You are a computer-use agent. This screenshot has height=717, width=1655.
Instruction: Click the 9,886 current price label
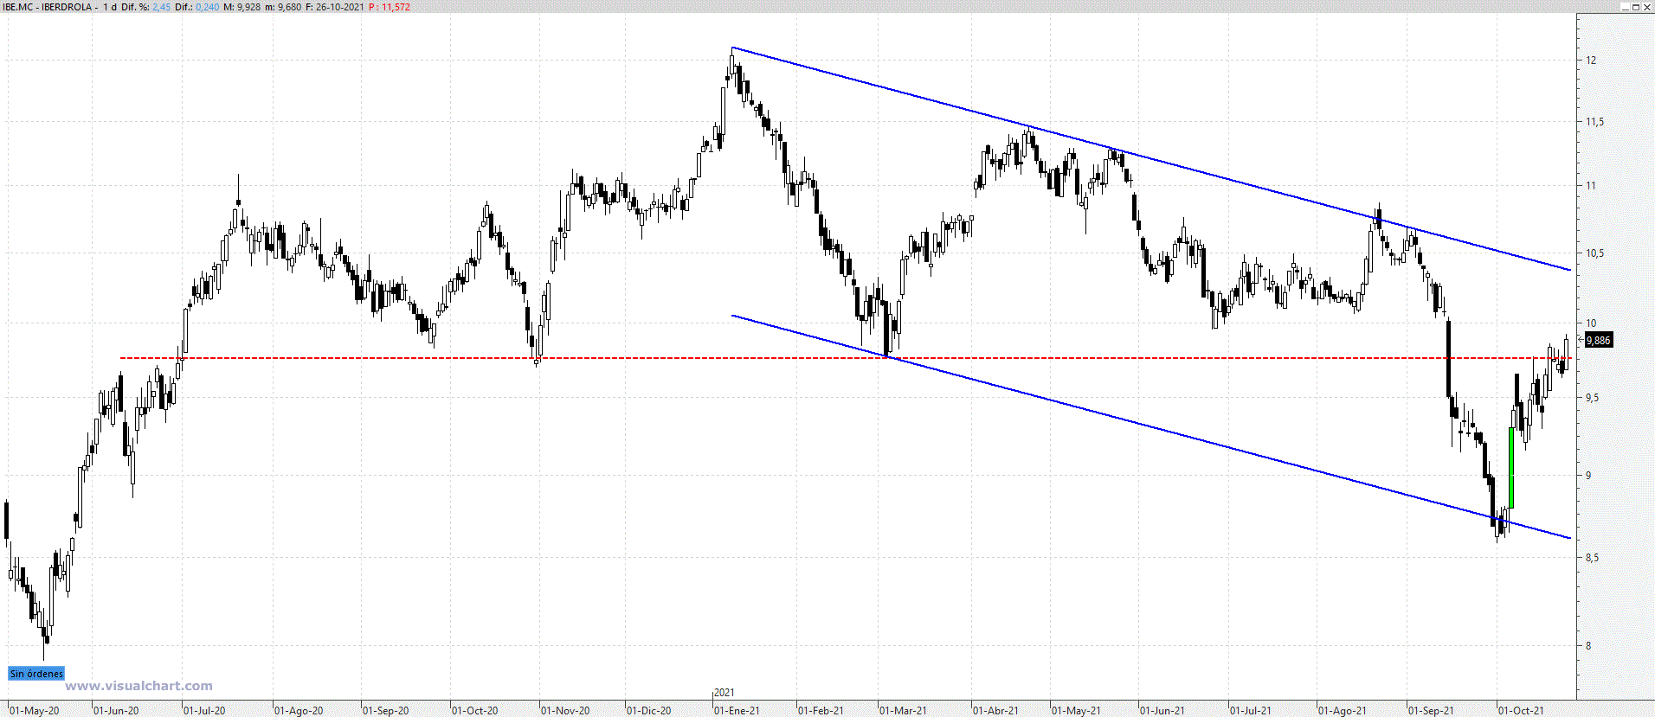pyautogui.click(x=1598, y=340)
